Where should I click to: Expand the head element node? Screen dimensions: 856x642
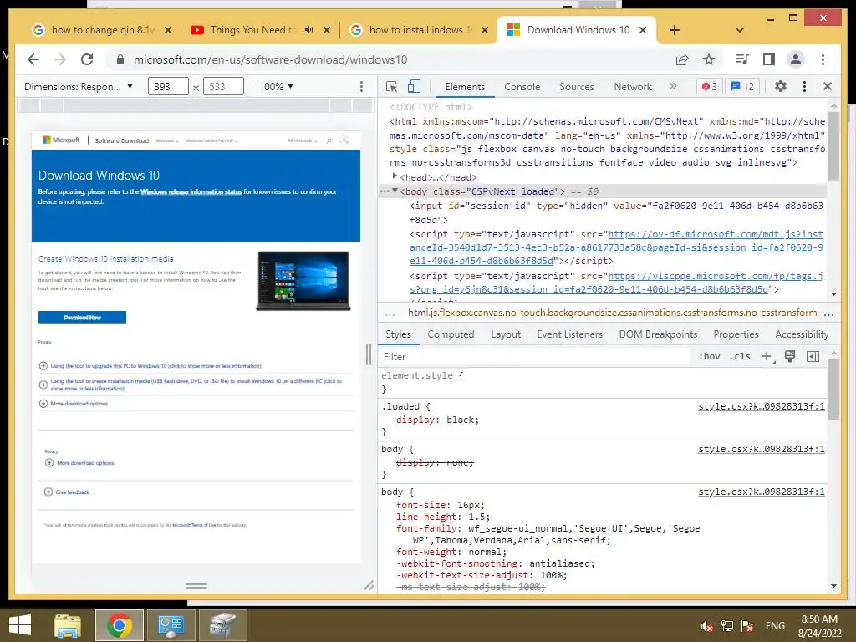point(395,176)
